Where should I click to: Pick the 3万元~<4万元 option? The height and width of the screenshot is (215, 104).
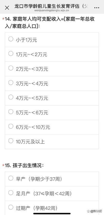[52, 83]
